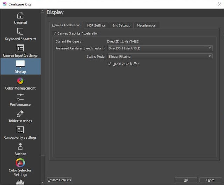Select Canvas Input Settings icon
This screenshot has width=224, height=185.
[20, 48]
